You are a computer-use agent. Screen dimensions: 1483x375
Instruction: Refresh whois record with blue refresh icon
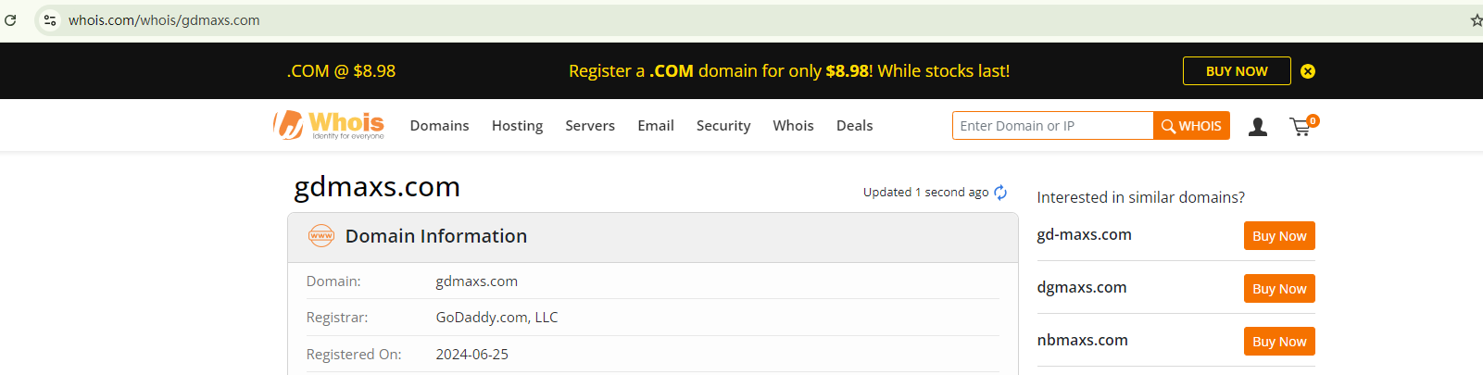click(x=1000, y=193)
